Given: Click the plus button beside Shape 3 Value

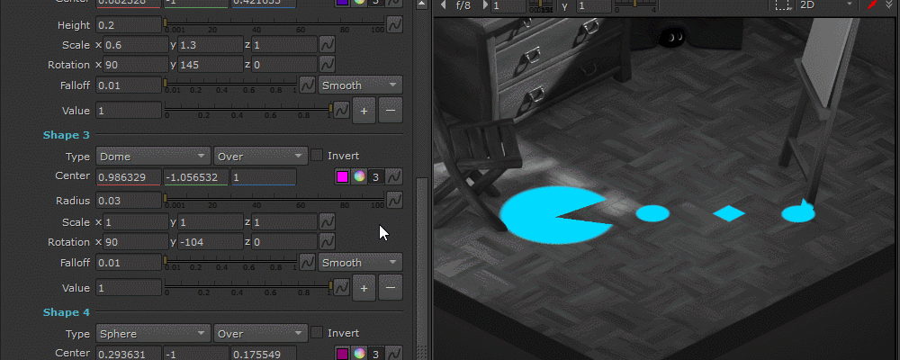Looking at the screenshot, I should [x=364, y=287].
